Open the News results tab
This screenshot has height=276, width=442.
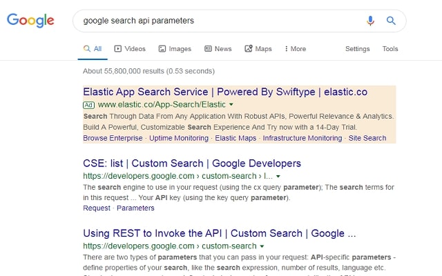218,49
